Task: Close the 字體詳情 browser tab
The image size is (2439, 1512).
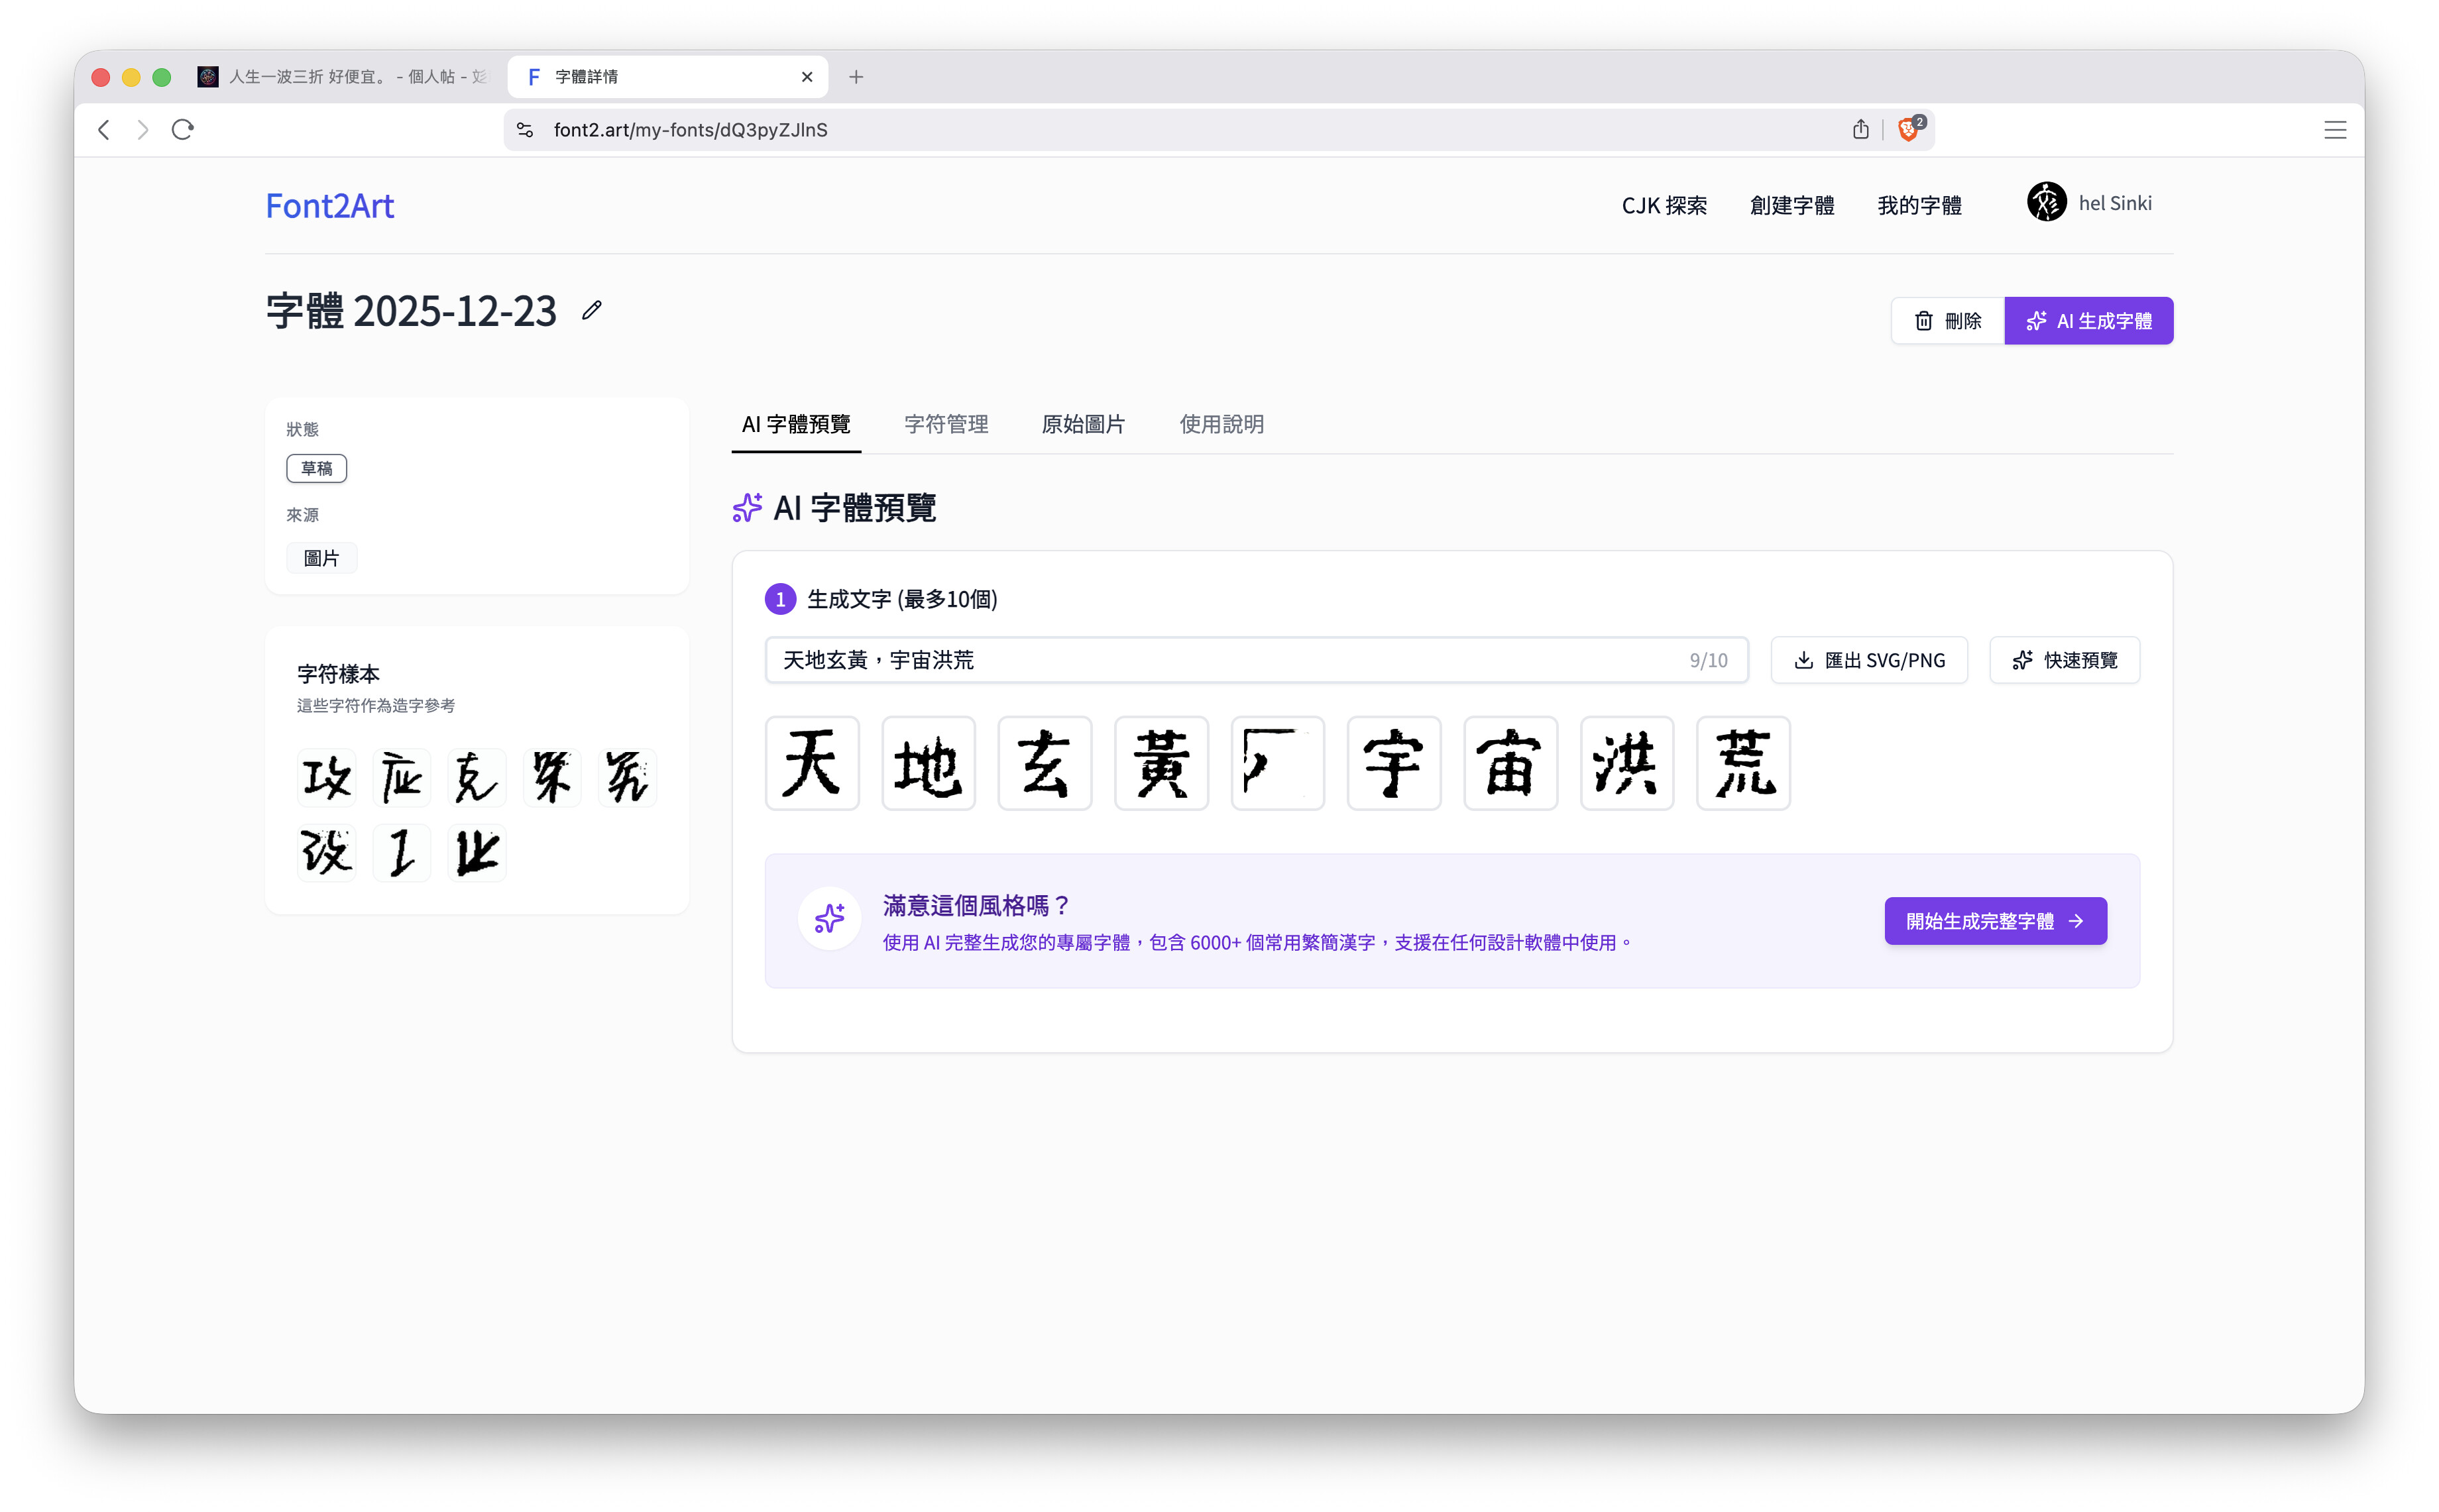Action: pos(807,77)
